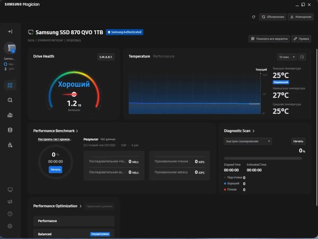Image resolution: width=318 pixels, height=239 pixels.
Task: Select the Samsung drive thumbnail in sidebar
Action: coord(10,48)
